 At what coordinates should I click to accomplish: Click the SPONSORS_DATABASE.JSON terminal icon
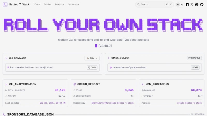click(4, 114)
